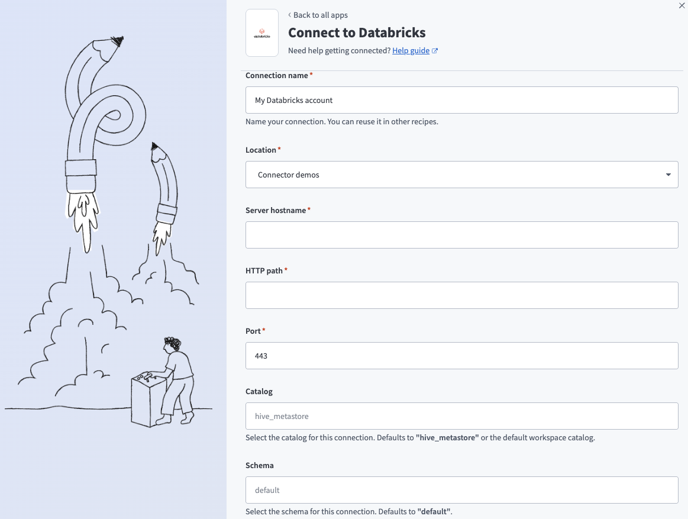The width and height of the screenshot is (688, 519).
Task: Click the Connection name field
Action: [x=461, y=99]
